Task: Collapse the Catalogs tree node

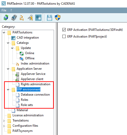Action: [8, 43]
